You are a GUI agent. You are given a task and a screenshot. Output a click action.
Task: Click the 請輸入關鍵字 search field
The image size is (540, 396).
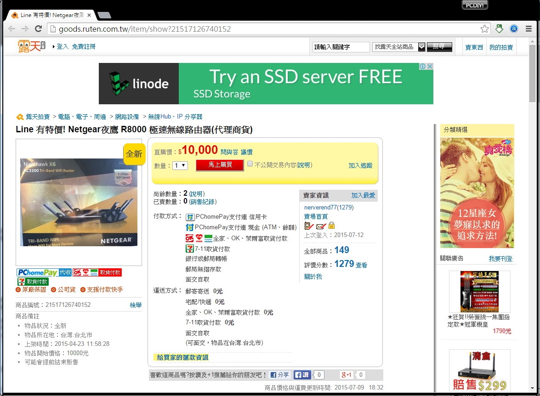click(341, 47)
